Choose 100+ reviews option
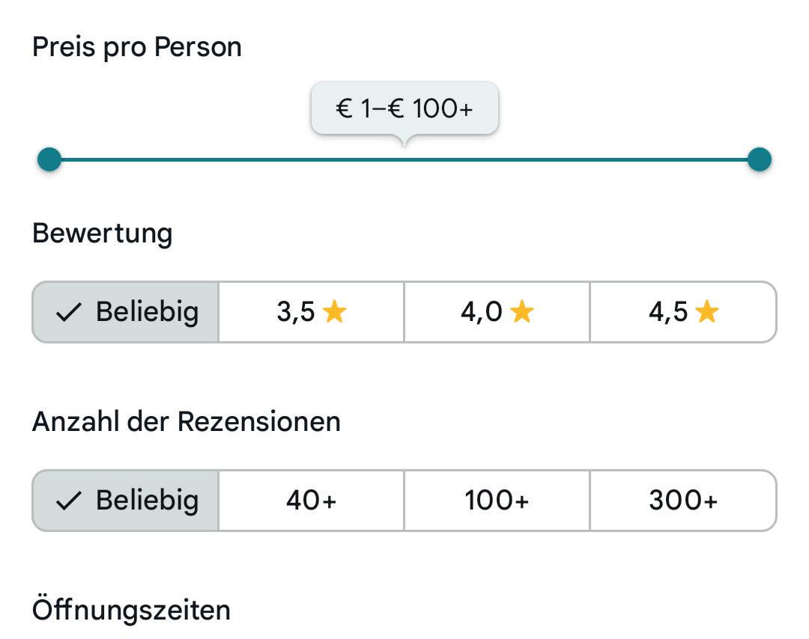 click(x=497, y=501)
